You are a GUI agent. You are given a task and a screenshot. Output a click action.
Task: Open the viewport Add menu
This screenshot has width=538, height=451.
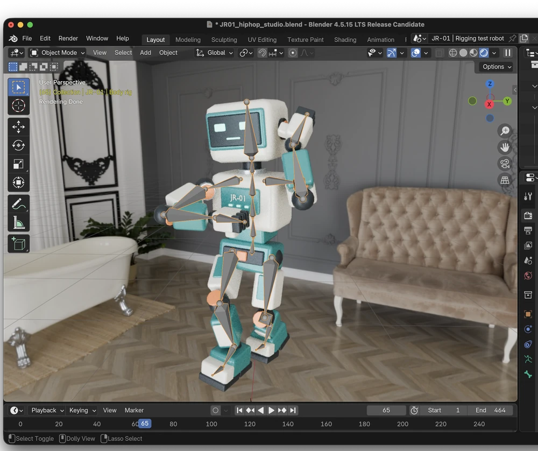(x=145, y=53)
